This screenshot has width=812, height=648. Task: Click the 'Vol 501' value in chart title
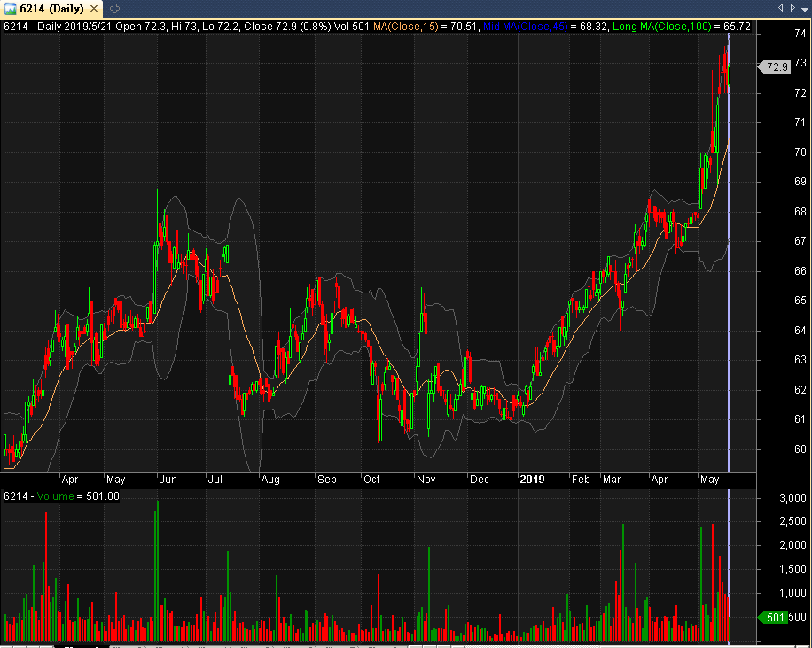click(x=352, y=26)
